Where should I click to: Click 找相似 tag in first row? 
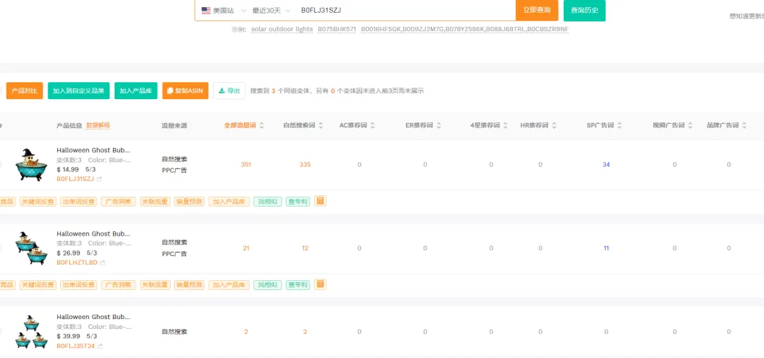tap(267, 202)
